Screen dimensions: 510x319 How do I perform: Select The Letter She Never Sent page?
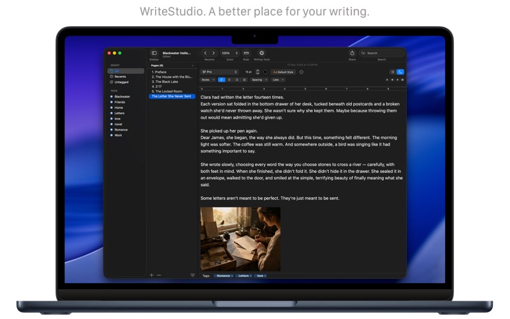tap(172, 96)
